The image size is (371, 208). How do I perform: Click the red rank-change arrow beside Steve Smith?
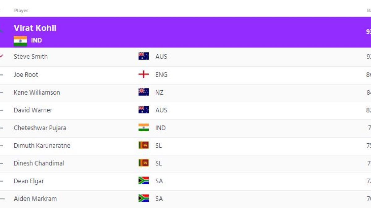[x=1, y=56]
